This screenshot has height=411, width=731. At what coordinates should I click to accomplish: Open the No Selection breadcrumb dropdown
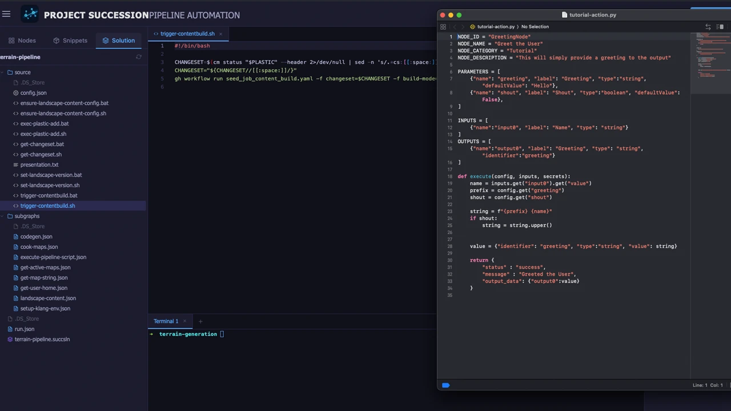click(535, 27)
